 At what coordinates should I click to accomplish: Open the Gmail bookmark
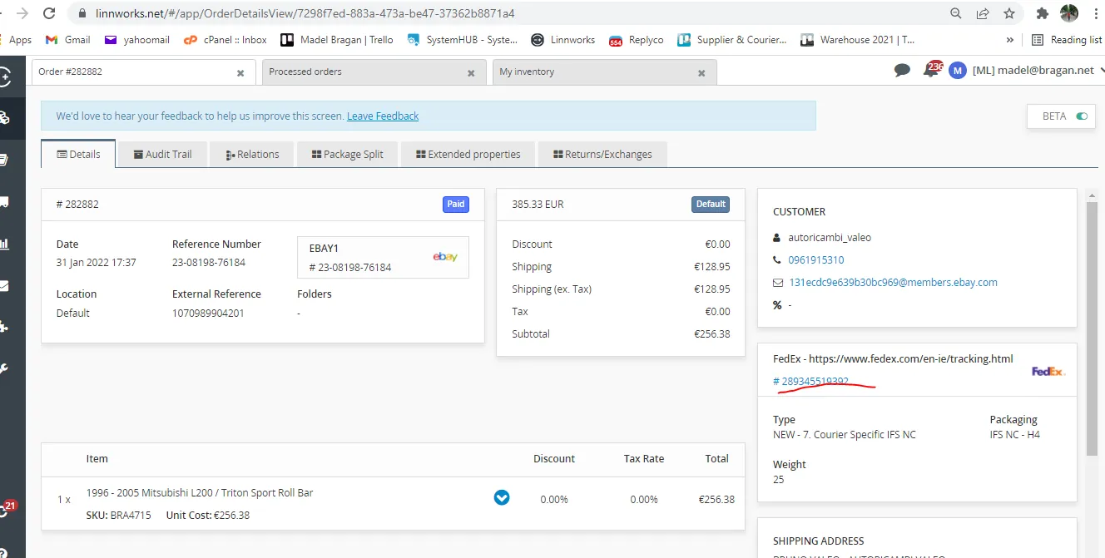coord(68,39)
